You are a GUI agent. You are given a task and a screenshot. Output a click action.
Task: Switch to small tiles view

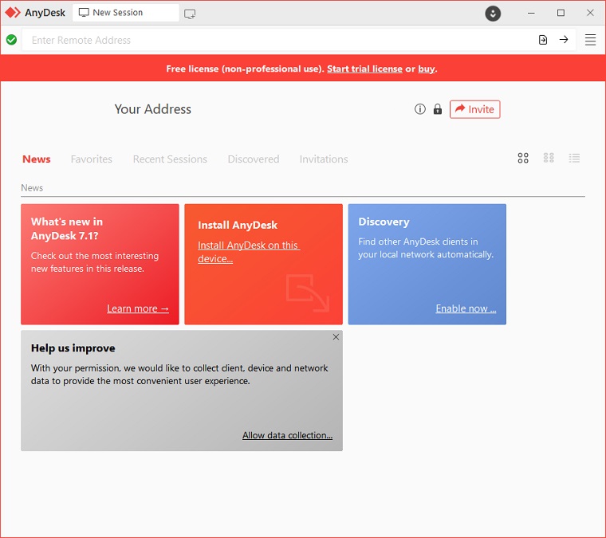tap(549, 158)
